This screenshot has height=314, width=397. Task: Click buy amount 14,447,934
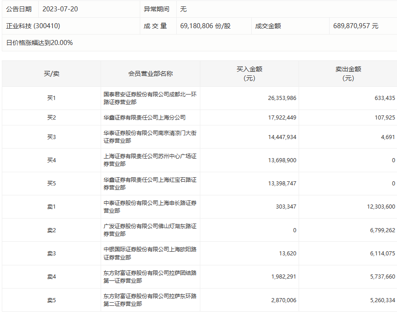(x=282, y=137)
